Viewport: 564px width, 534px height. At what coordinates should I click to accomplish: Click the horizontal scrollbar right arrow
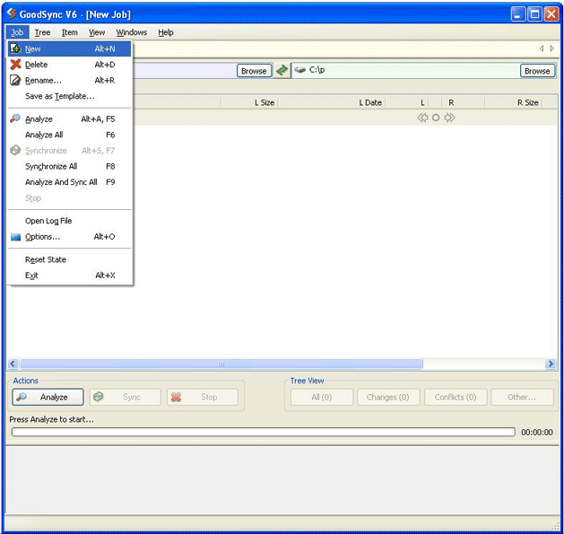tap(551, 364)
